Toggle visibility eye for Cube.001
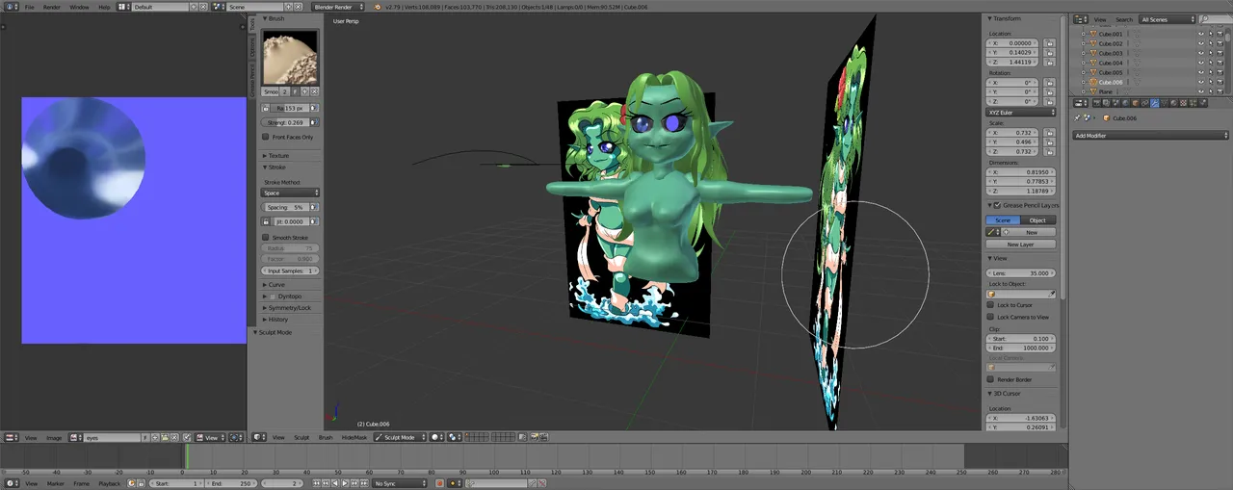 point(1201,34)
